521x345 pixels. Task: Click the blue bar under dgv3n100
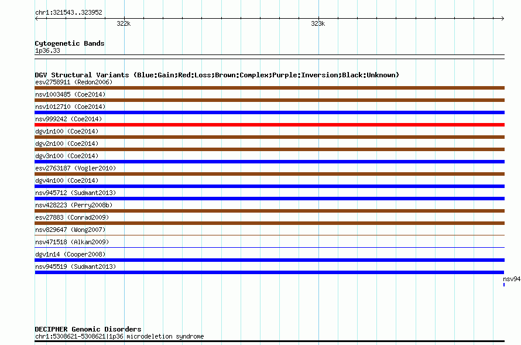point(269,162)
